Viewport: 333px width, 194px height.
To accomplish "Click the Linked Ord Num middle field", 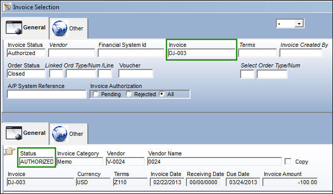I will [x=81, y=74].
